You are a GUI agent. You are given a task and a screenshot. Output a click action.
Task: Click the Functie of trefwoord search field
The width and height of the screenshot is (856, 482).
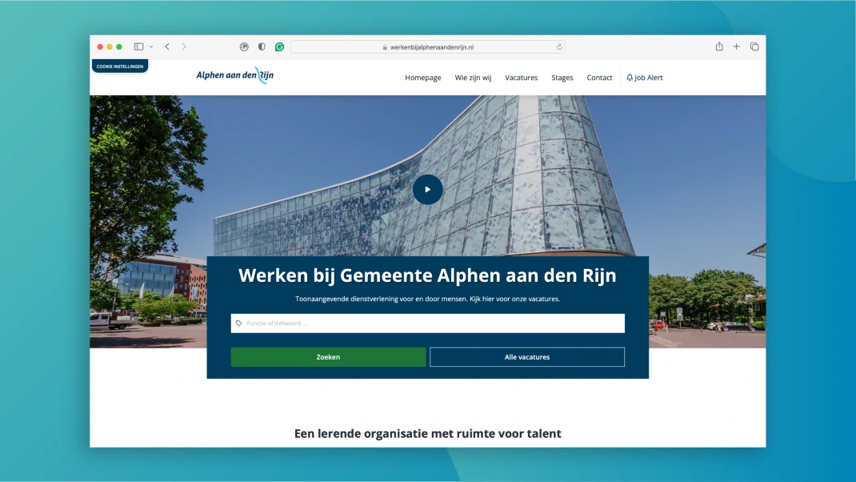(x=427, y=323)
